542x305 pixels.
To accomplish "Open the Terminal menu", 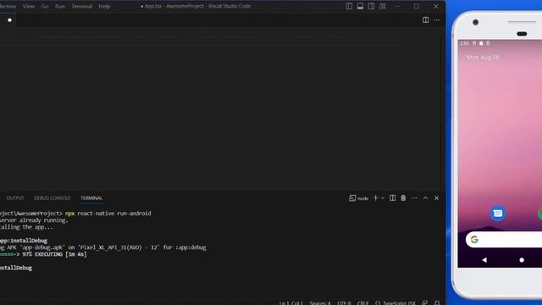I will pos(82,6).
